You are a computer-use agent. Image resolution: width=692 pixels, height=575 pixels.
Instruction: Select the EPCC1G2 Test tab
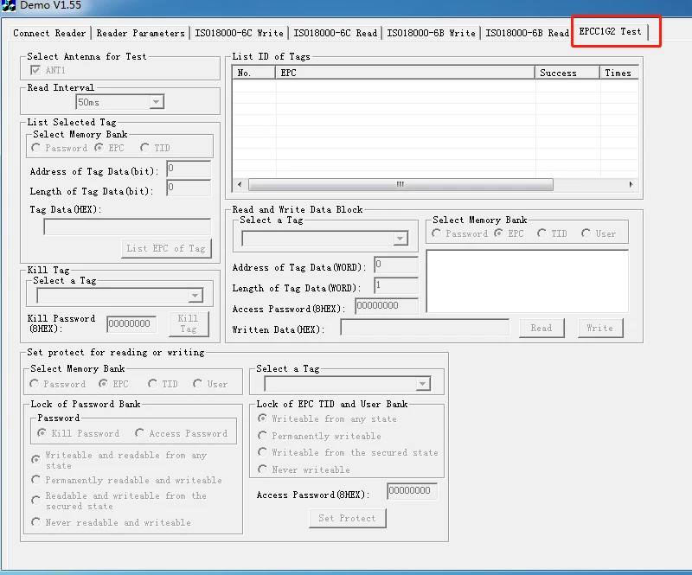pyautogui.click(x=610, y=31)
